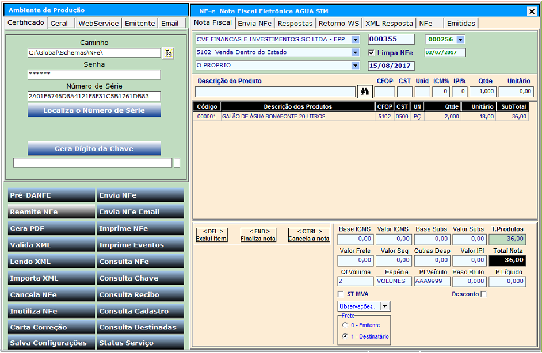Click the Consulta Chave button
Viewport: 542px width, 353px height.
point(141,278)
